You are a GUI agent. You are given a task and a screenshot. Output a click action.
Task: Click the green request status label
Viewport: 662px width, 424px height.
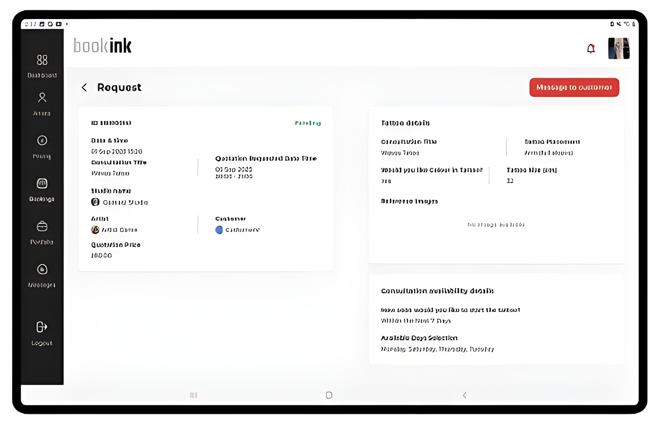point(307,123)
